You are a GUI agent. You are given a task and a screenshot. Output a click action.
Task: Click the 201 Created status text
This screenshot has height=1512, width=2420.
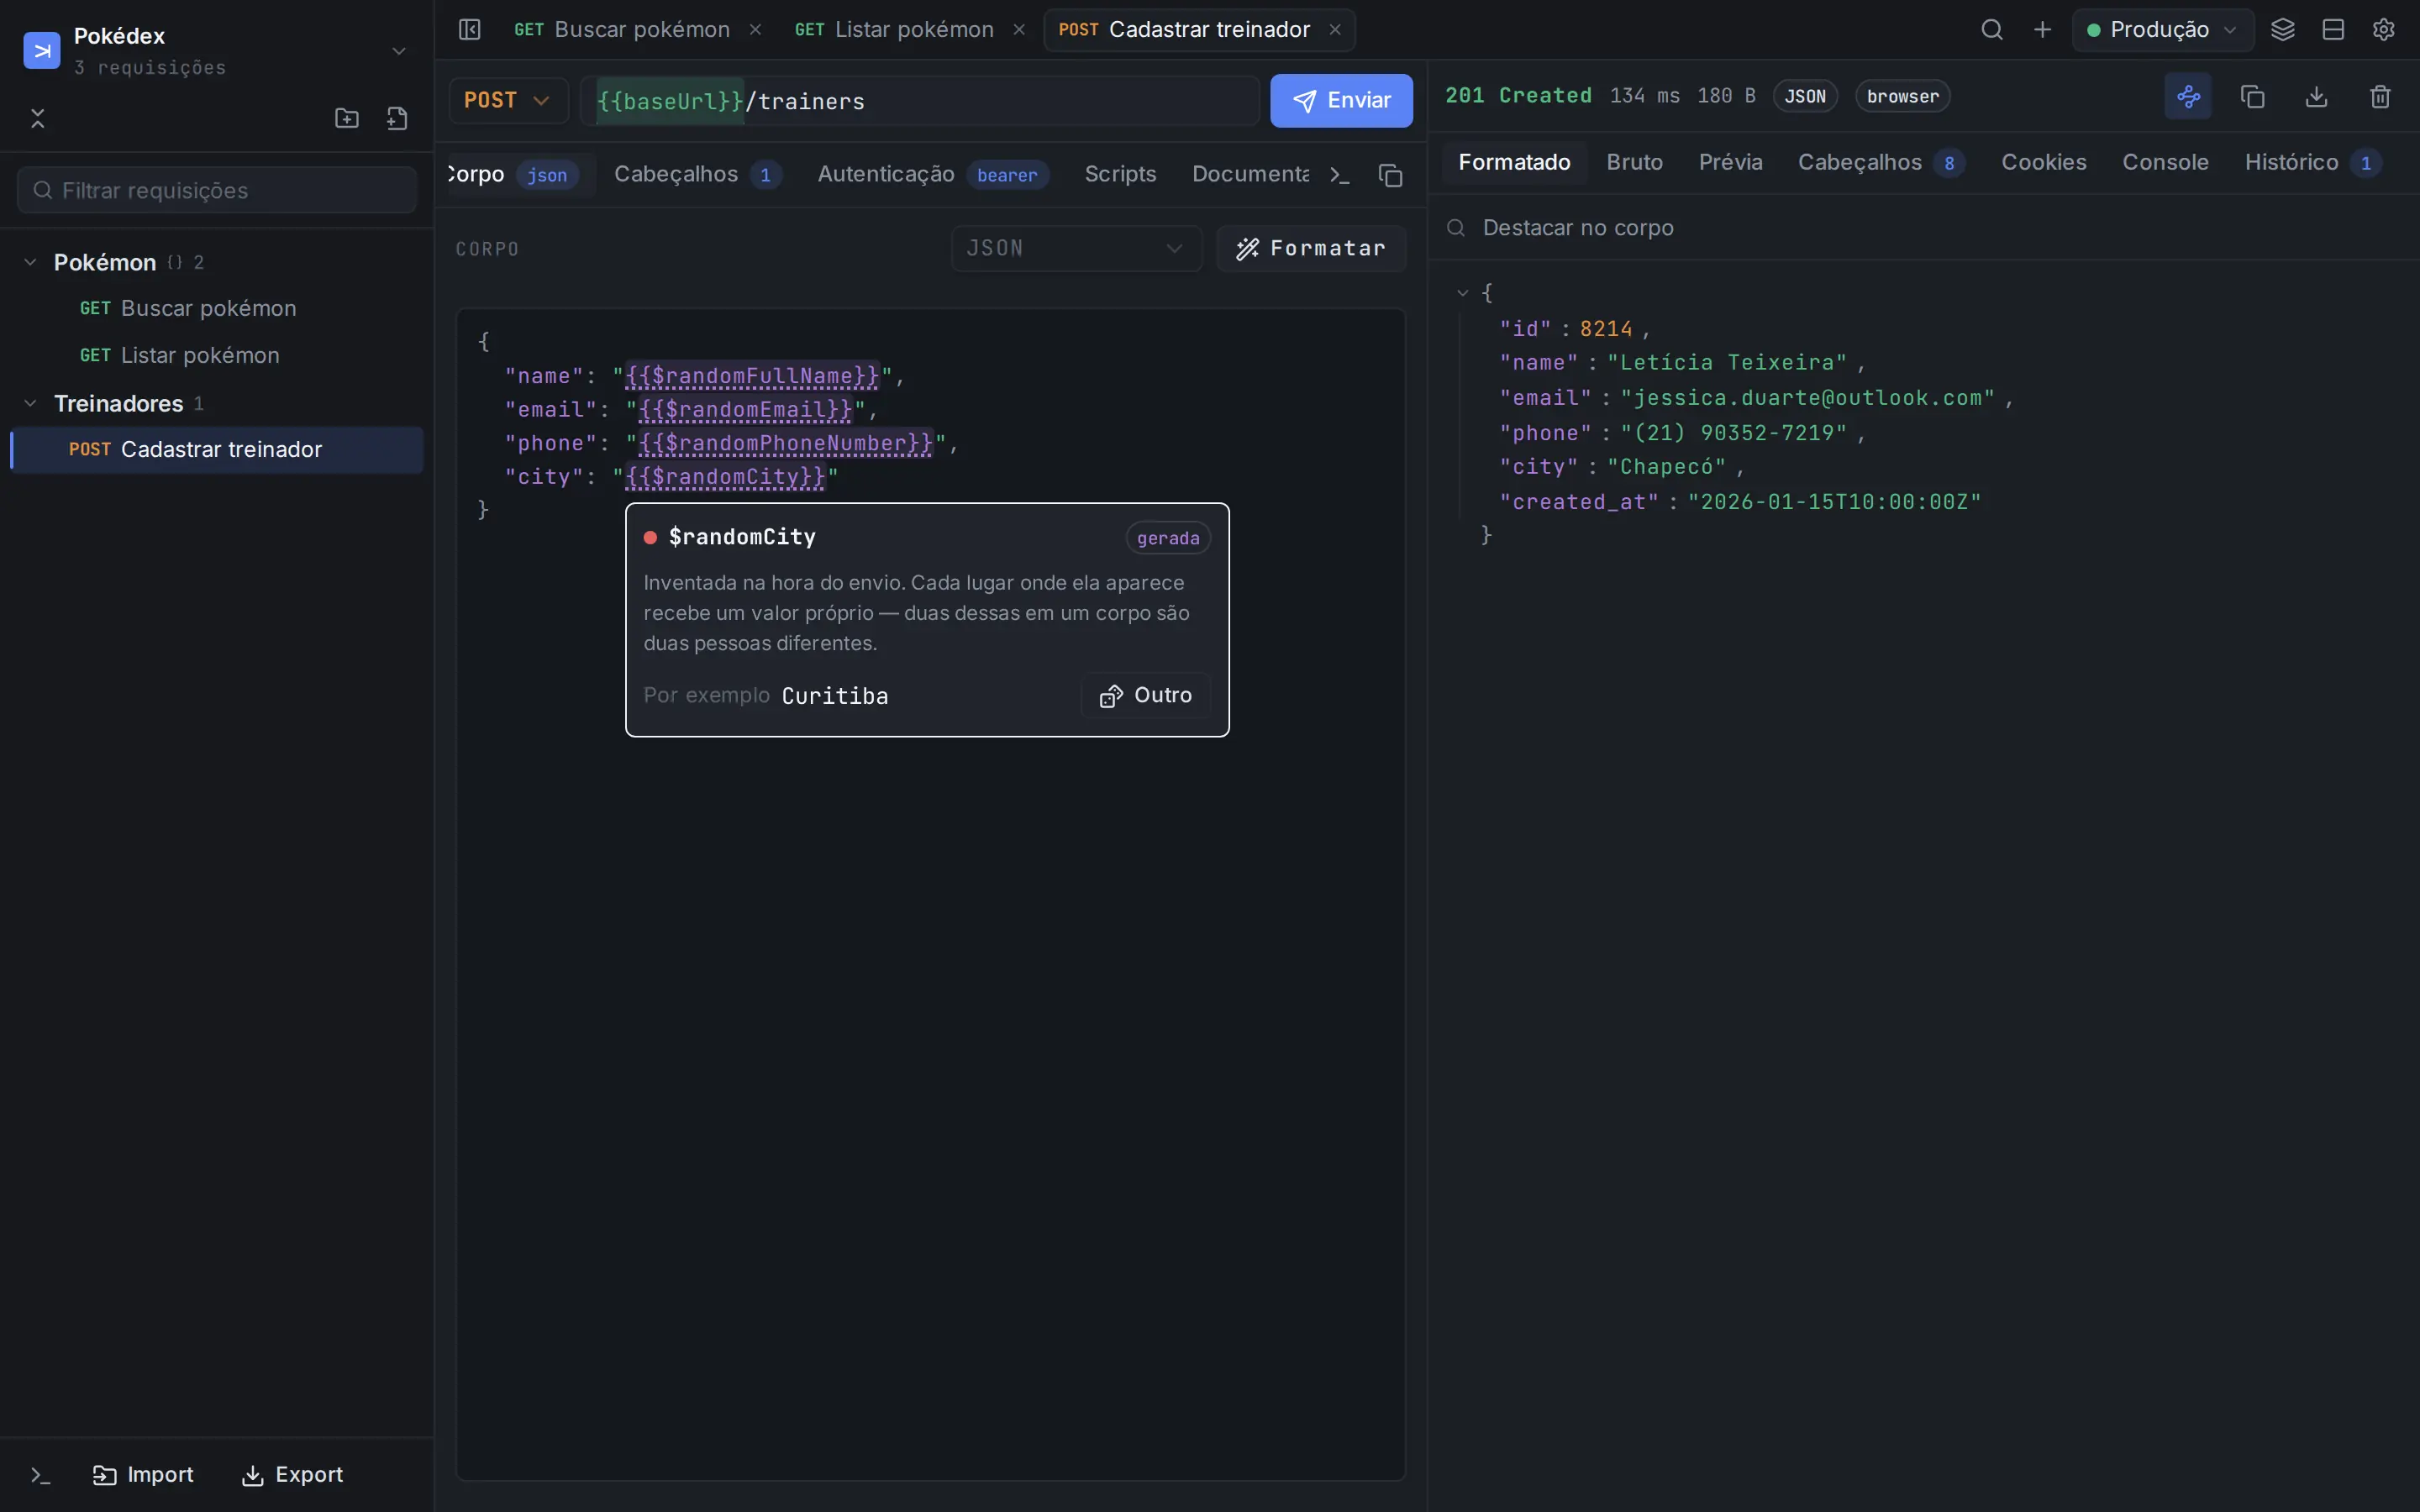1518,96
